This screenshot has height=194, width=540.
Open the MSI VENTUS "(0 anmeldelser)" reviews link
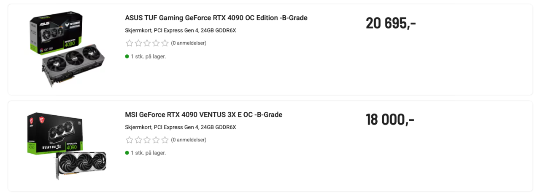tap(189, 140)
